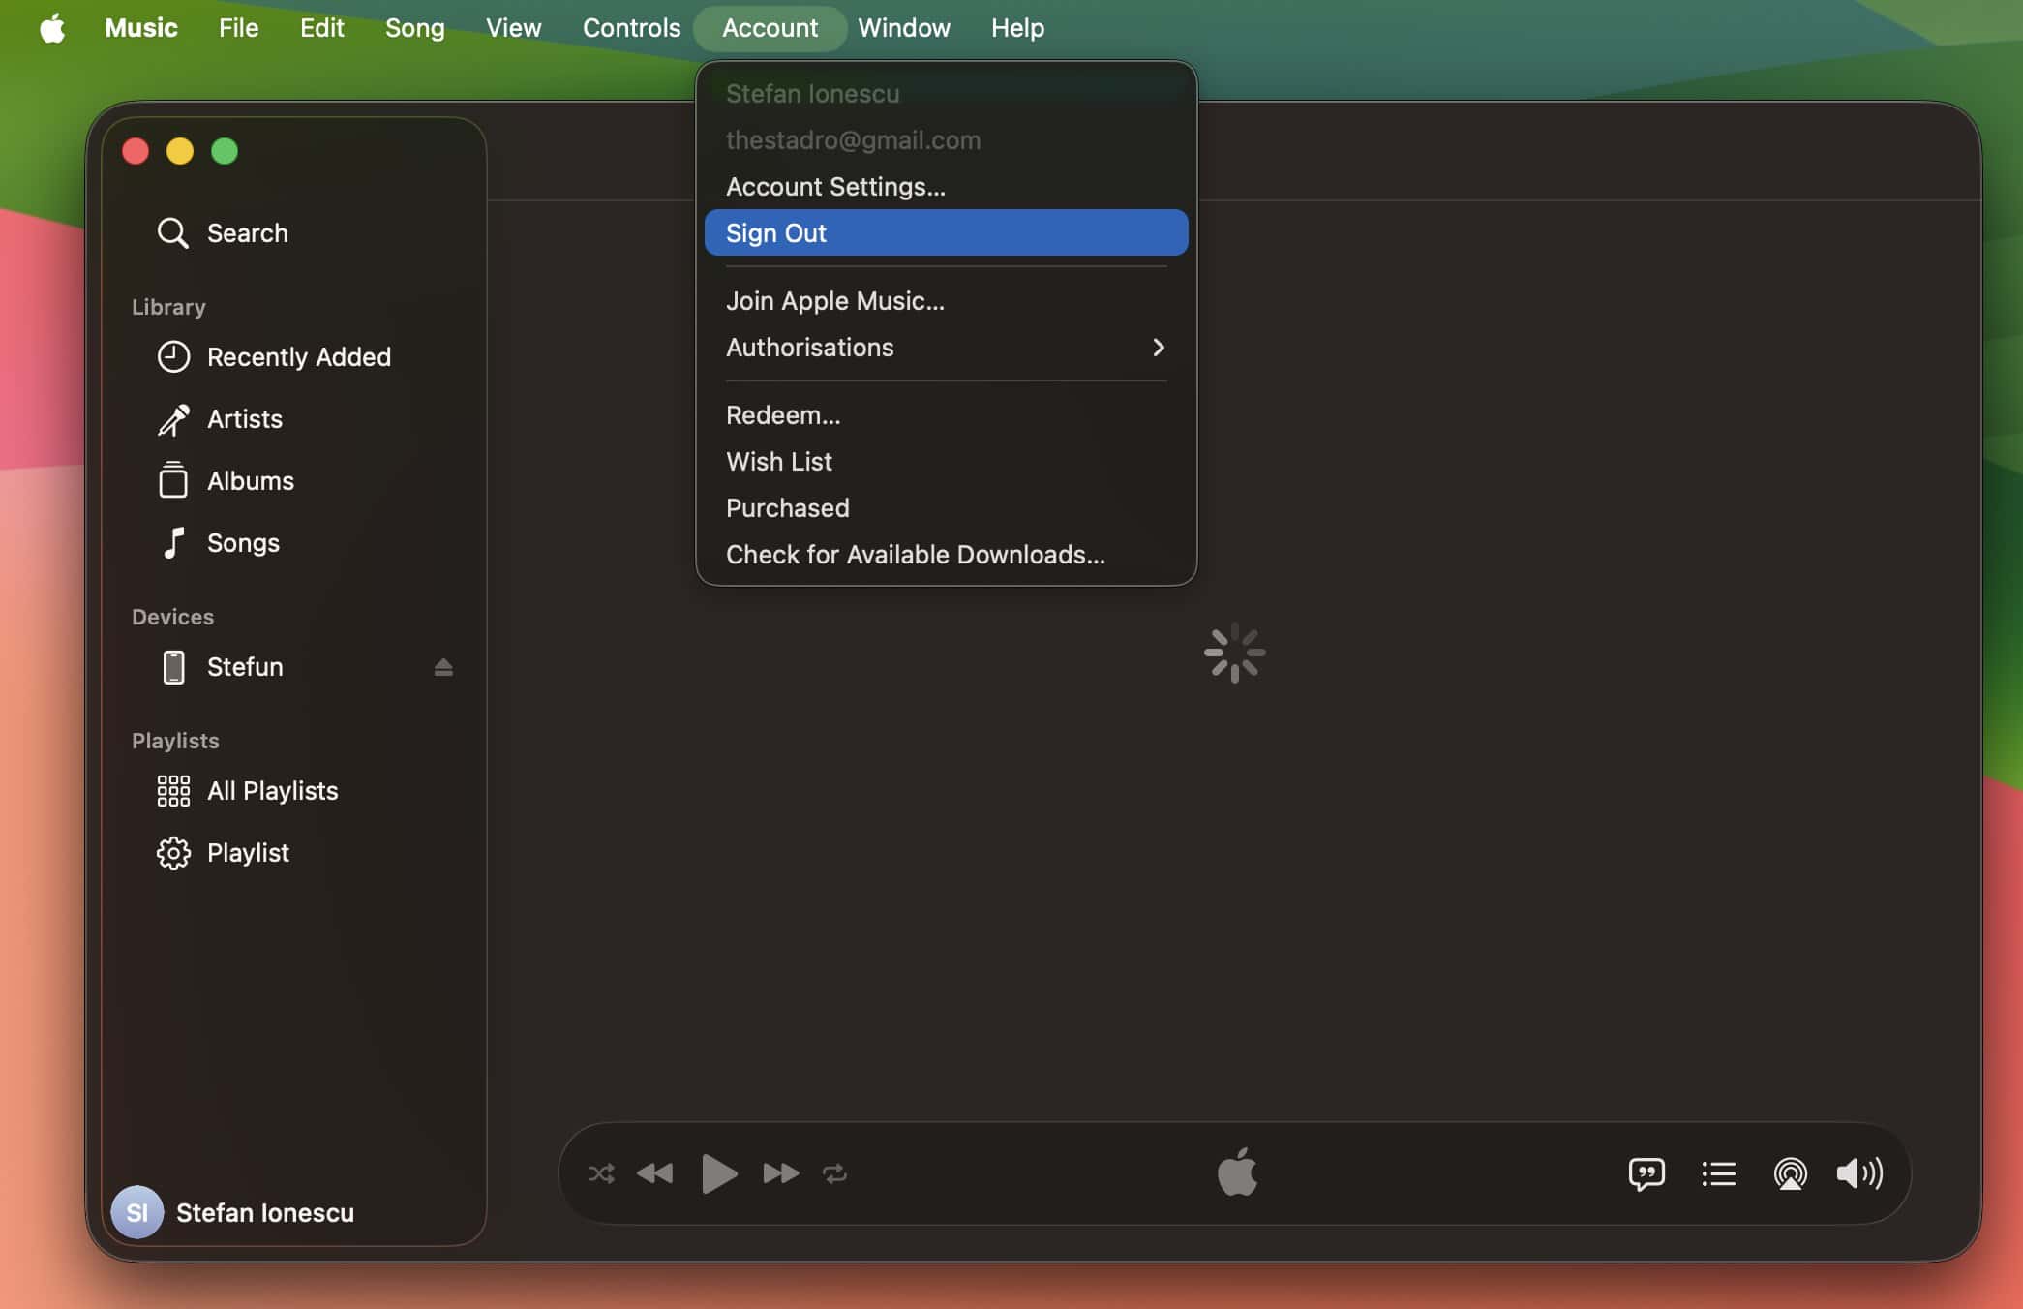Open the AirPlay output picker

pyautogui.click(x=1790, y=1173)
